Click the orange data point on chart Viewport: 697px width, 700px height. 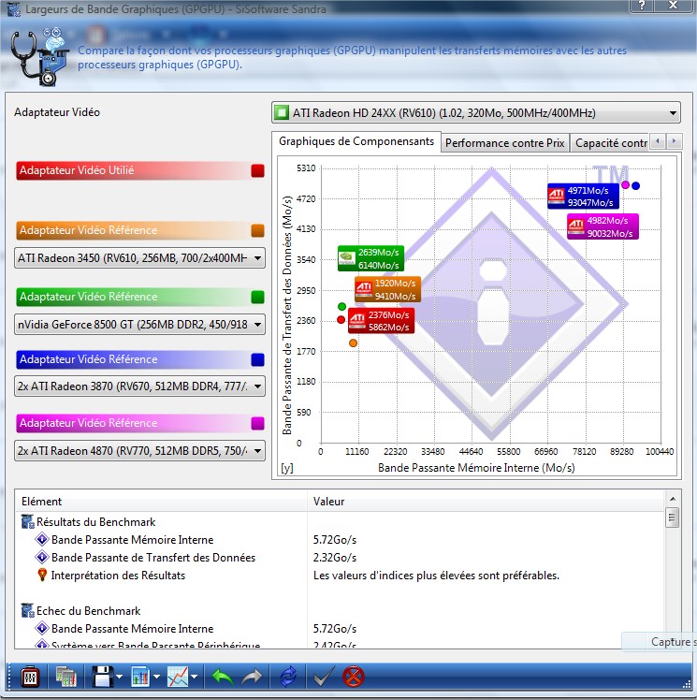click(x=353, y=343)
